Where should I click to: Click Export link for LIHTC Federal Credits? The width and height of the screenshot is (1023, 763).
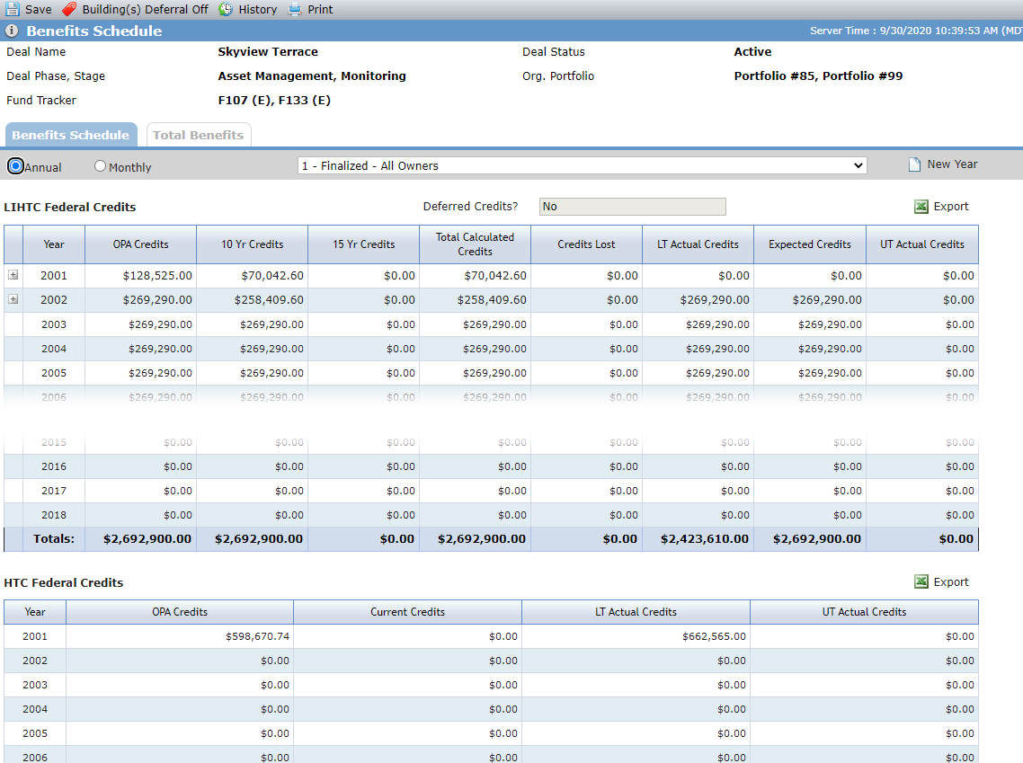951,207
